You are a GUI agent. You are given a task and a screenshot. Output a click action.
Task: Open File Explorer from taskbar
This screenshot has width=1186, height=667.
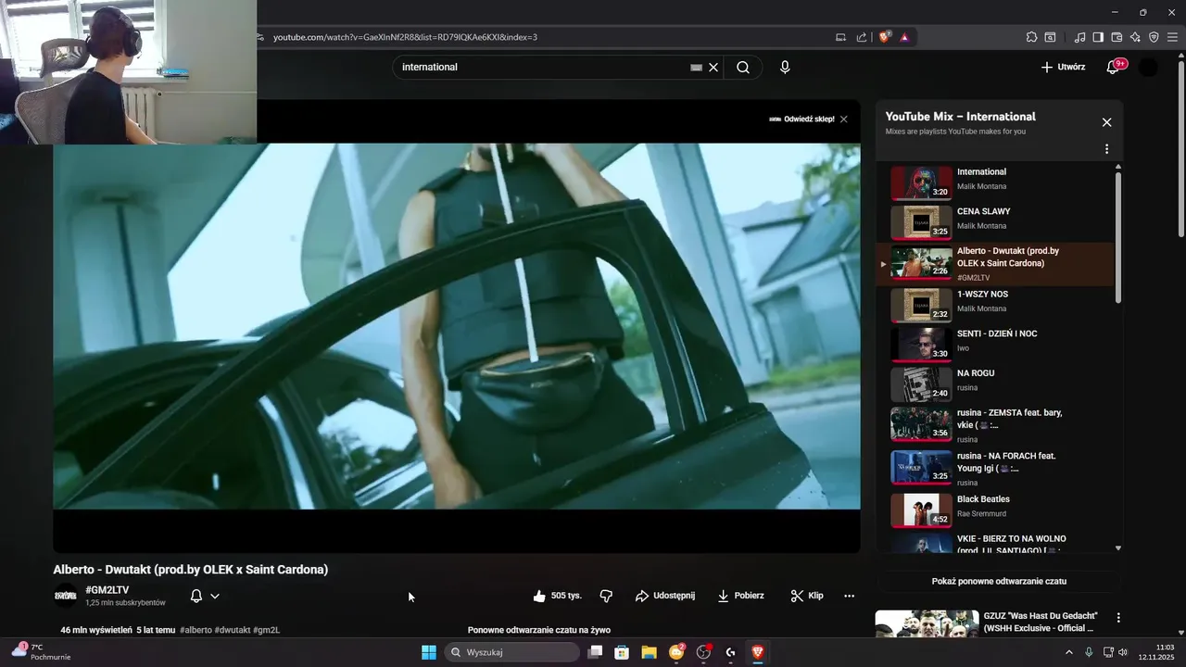[649, 652]
